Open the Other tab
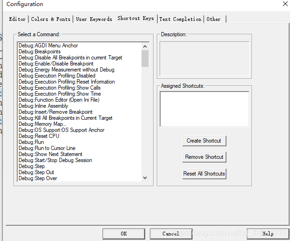 [215, 19]
